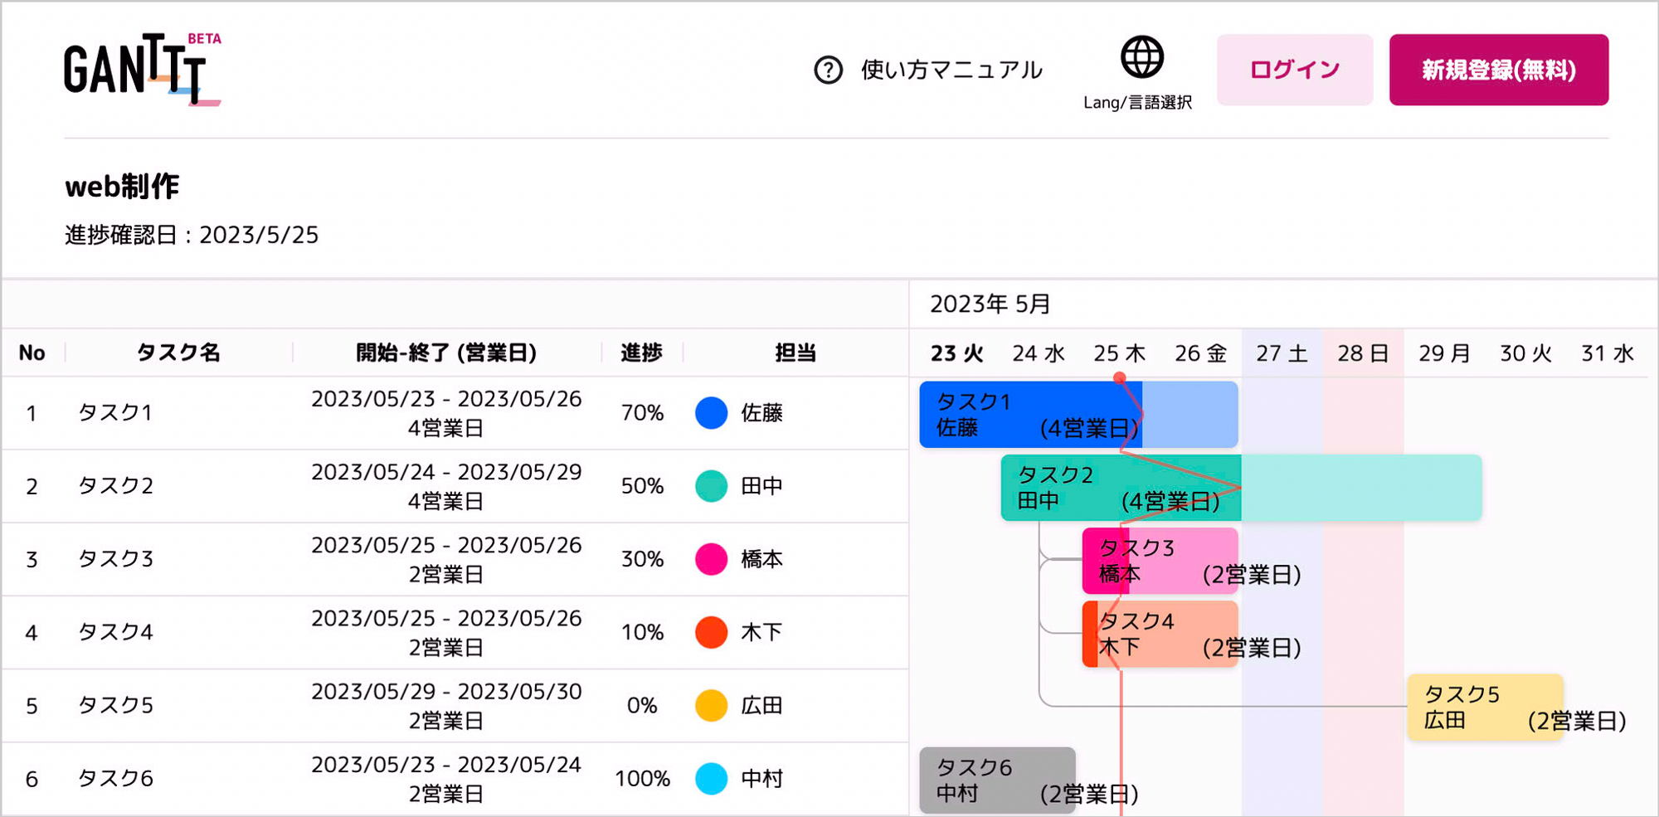Click the 100% progress value for タスク6
The height and width of the screenshot is (817, 1659).
642,778
